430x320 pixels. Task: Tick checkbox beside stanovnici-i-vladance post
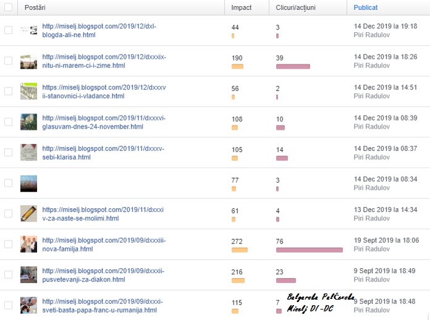9,91
